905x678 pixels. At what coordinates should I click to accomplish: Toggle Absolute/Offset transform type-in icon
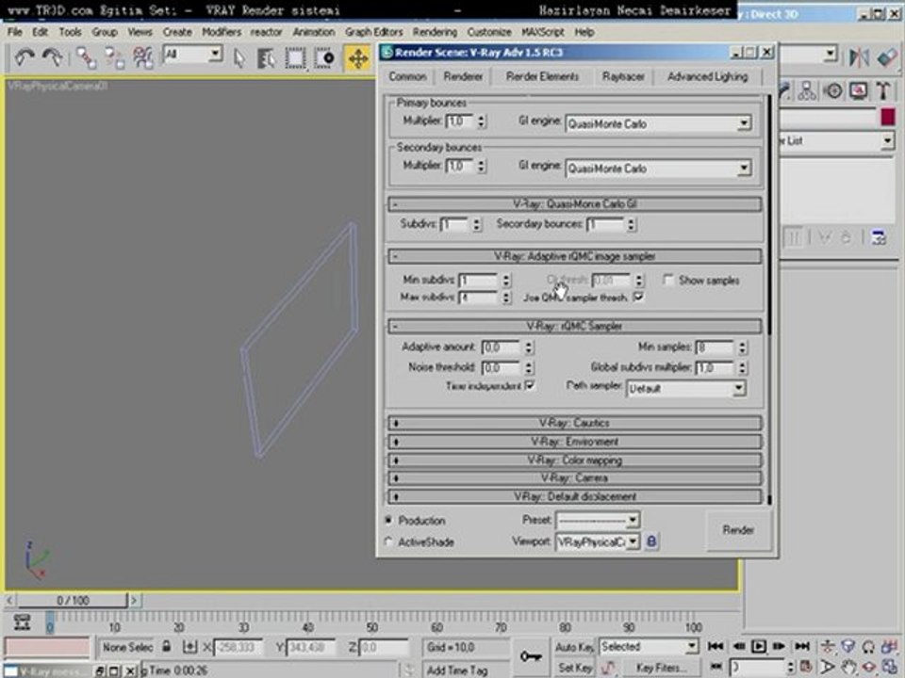[x=189, y=647]
